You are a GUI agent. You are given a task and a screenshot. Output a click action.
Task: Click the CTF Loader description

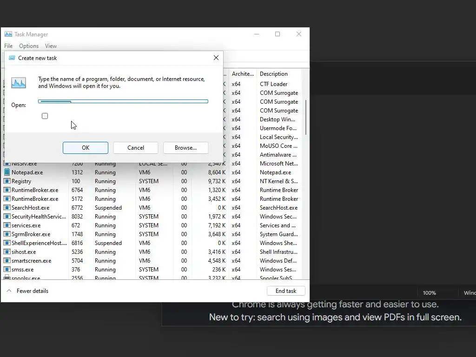[273, 84]
